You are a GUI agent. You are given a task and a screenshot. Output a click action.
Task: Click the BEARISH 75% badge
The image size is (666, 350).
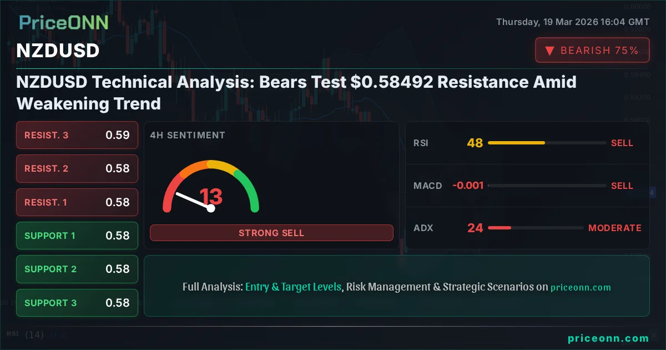pos(592,51)
